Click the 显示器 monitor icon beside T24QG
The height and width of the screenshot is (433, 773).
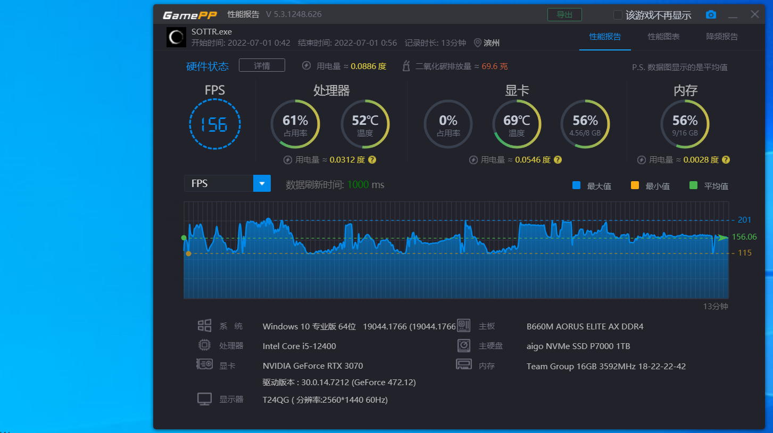(x=204, y=398)
